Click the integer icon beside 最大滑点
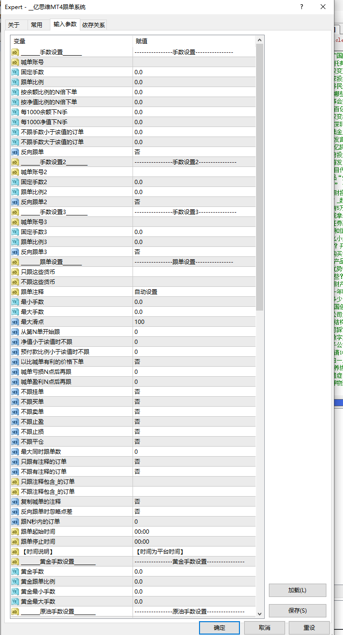The height and width of the screenshot is (635, 343). [15, 322]
